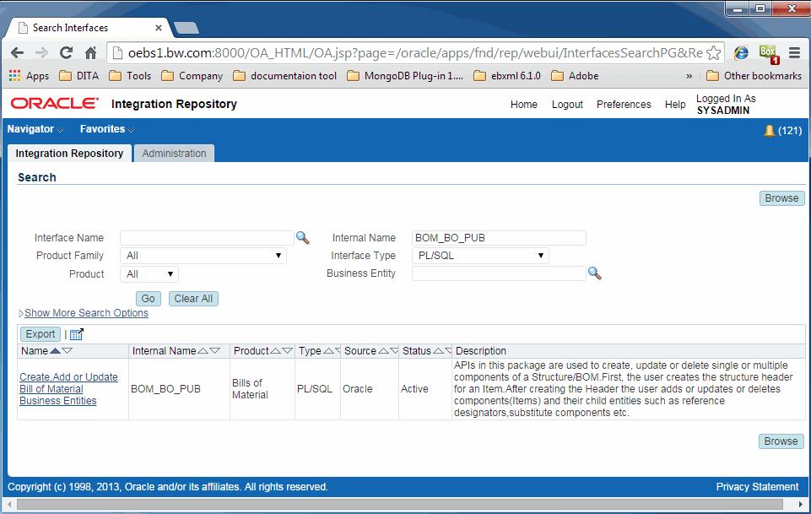The image size is (811, 514).
Task: Switch to the Integration Repository tab
Action: coord(69,154)
